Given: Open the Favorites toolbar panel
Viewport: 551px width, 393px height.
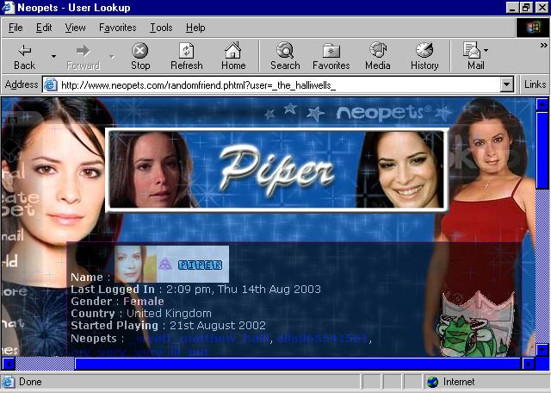Looking at the screenshot, I should (331, 56).
